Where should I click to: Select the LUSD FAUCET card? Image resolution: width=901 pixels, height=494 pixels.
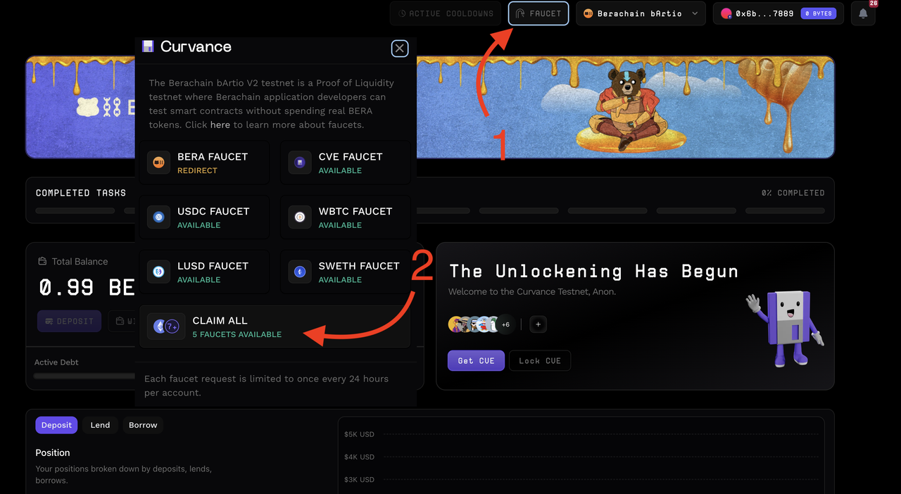point(204,272)
